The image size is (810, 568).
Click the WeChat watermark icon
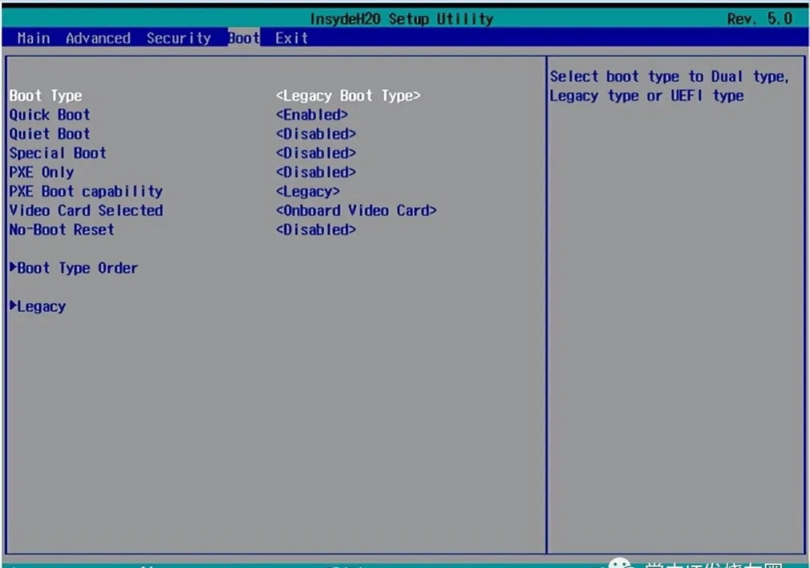[620, 561]
